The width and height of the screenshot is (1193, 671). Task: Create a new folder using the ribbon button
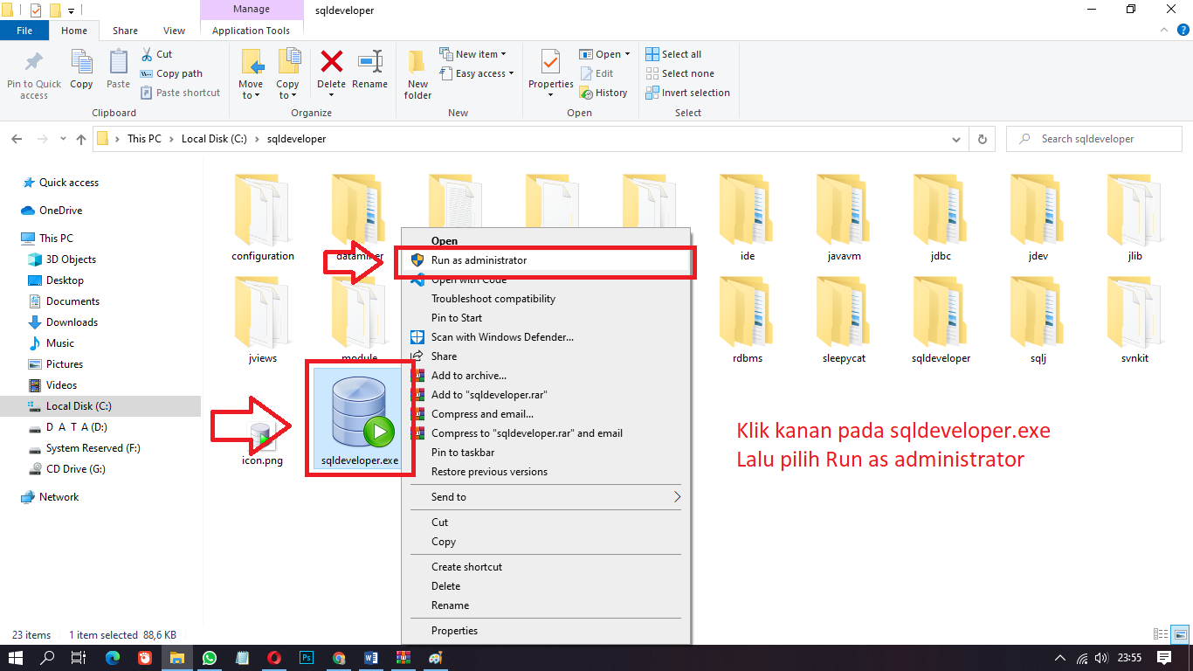pyautogui.click(x=417, y=75)
